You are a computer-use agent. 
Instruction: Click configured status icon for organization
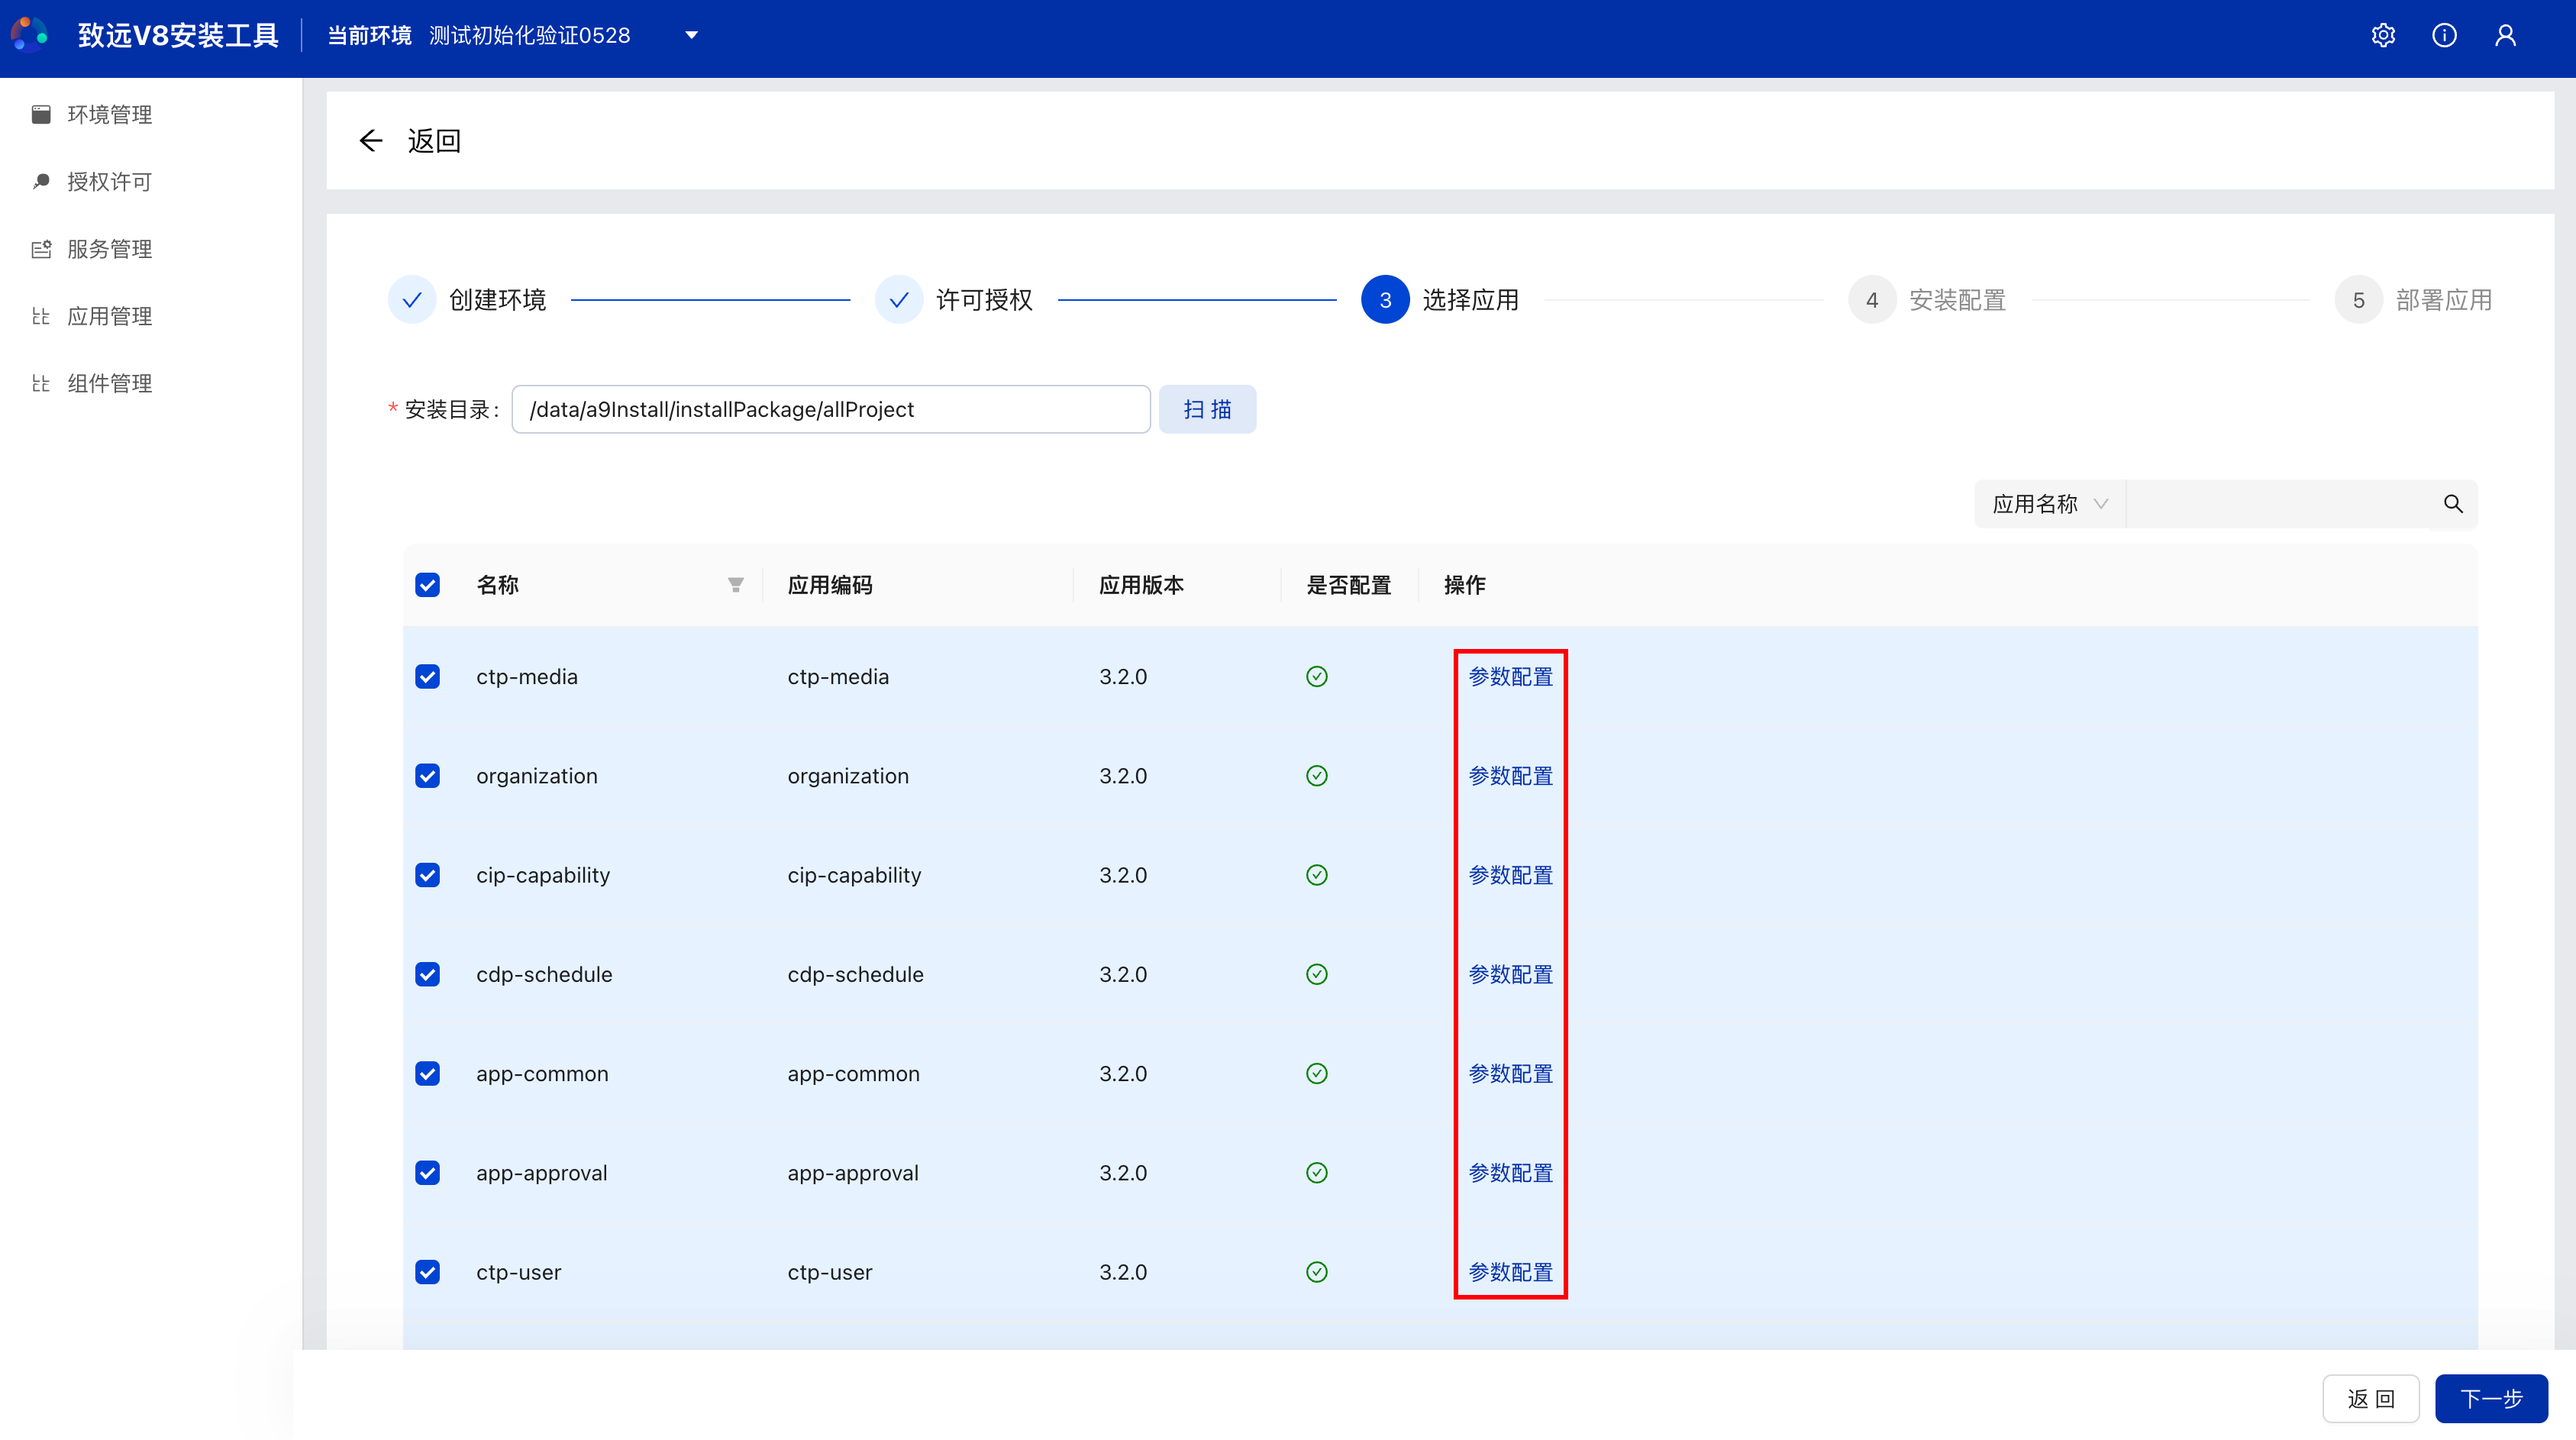tap(1317, 776)
